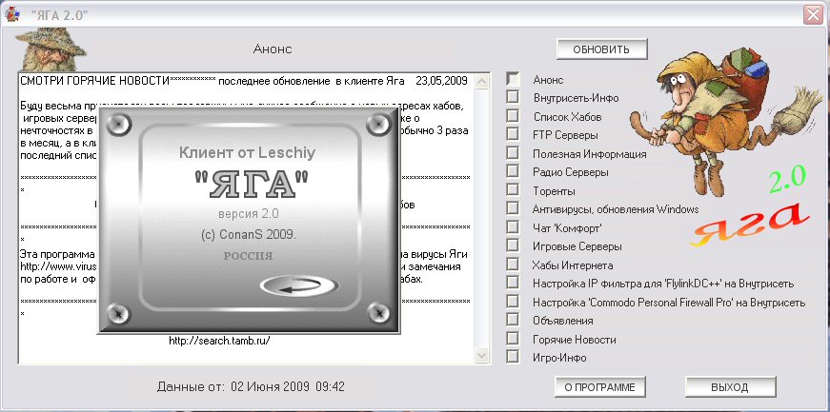Select the Объявления checkbox

pos(513,320)
